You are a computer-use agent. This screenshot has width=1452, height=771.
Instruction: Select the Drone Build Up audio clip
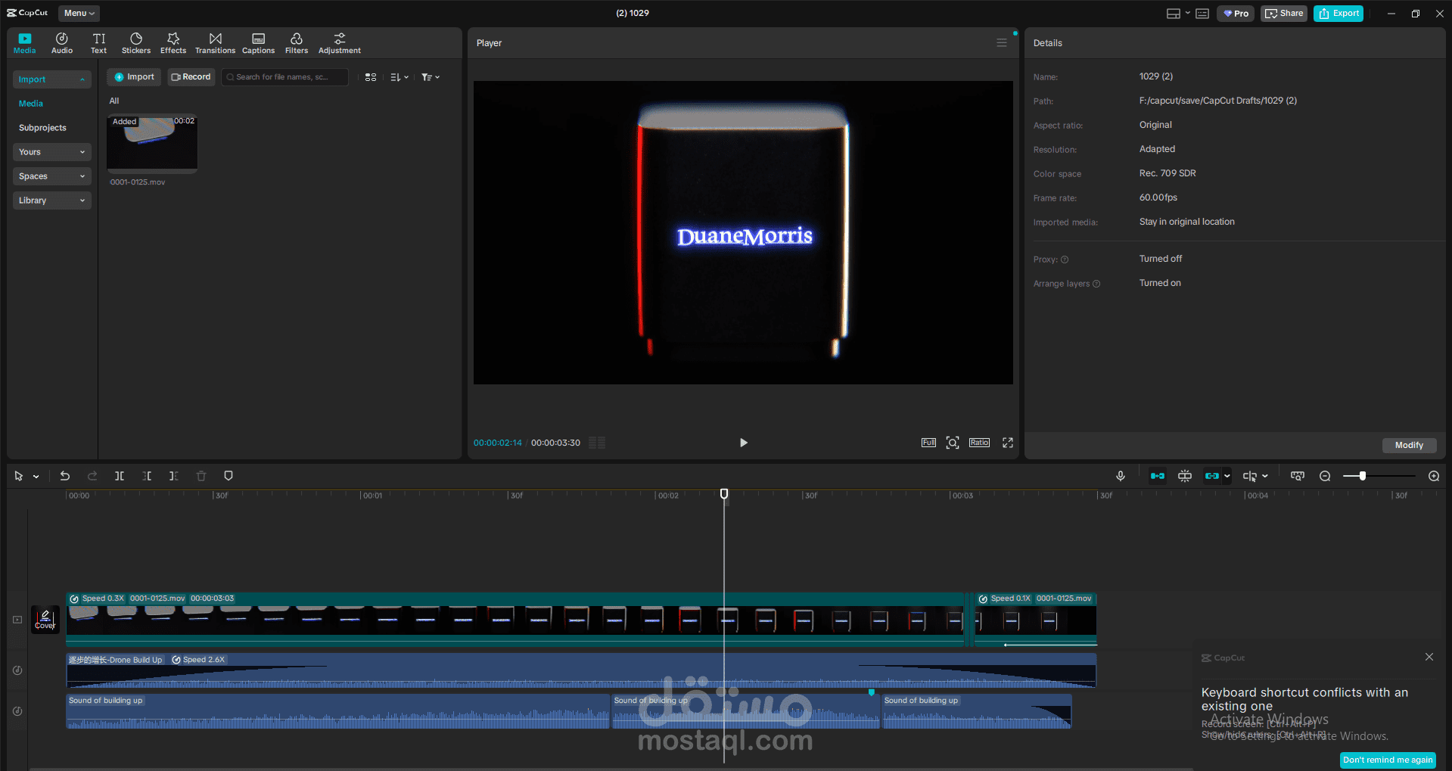581,670
